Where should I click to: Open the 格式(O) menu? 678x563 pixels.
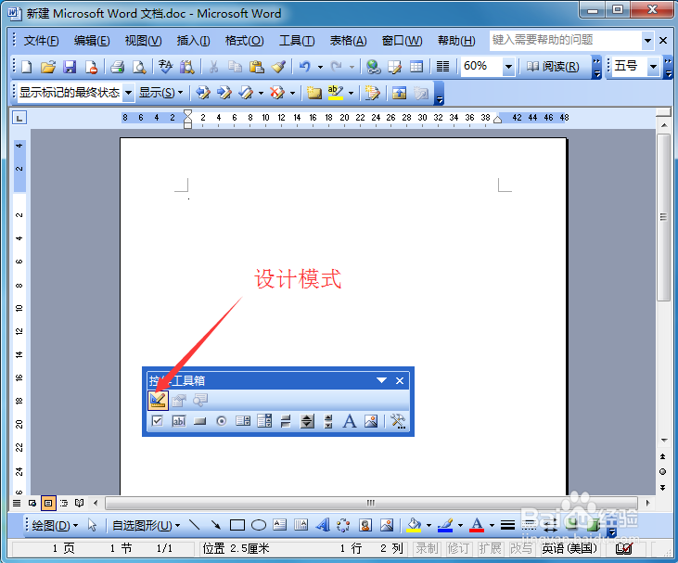pyautogui.click(x=244, y=41)
